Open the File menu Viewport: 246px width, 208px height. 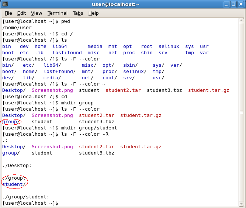pos(8,13)
